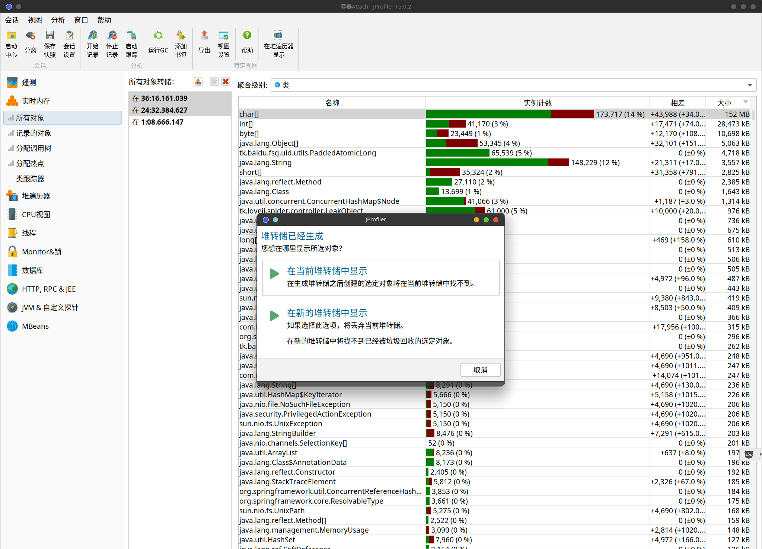The height and width of the screenshot is (549, 762).
Task: Click the Add Bookmark (添加书签) icon
Action: [181, 36]
